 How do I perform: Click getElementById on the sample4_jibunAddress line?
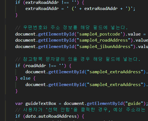[56, 47]
